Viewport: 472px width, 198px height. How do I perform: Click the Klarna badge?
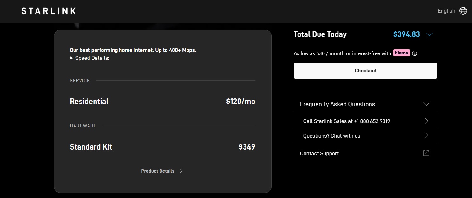click(x=401, y=53)
